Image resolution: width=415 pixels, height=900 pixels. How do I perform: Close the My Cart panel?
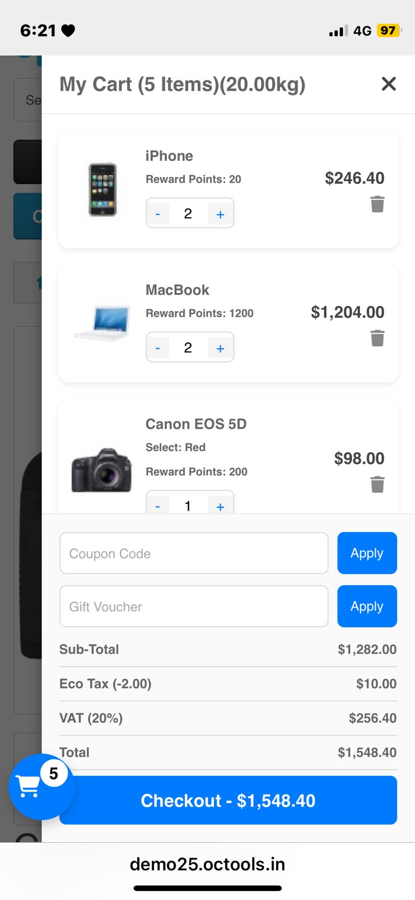[389, 84]
